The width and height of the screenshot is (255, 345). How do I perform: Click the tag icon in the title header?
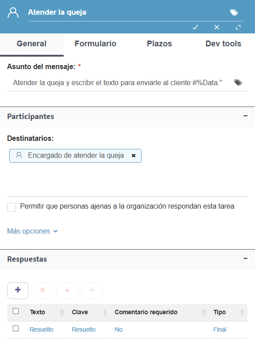tap(234, 12)
